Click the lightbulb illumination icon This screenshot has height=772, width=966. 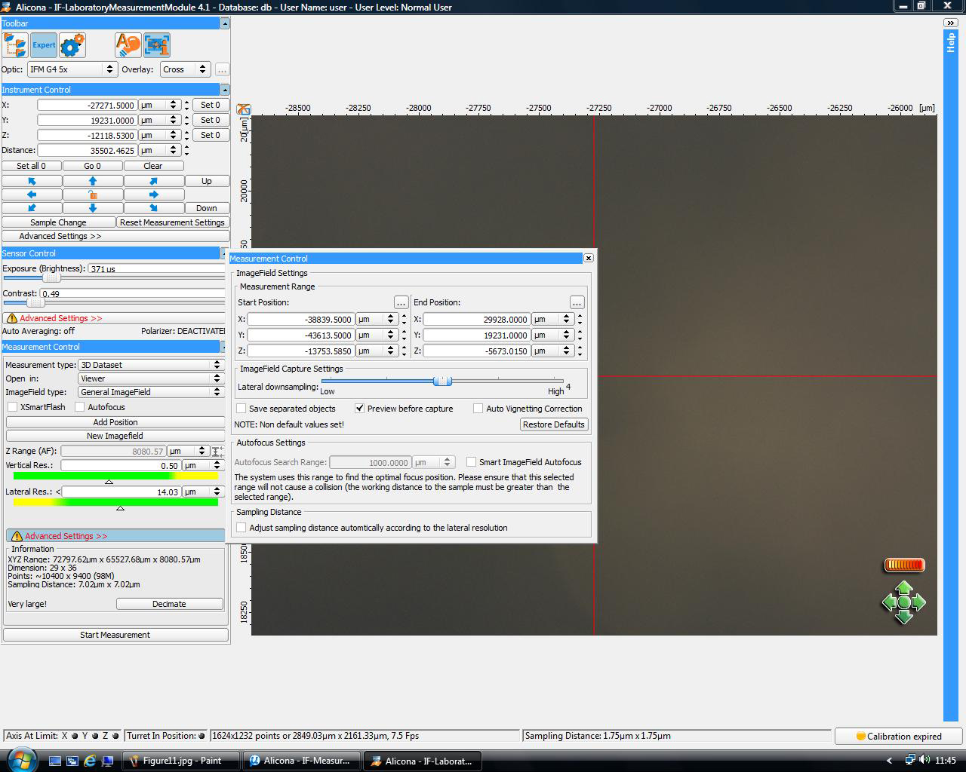pyautogui.click(x=128, y=45)
